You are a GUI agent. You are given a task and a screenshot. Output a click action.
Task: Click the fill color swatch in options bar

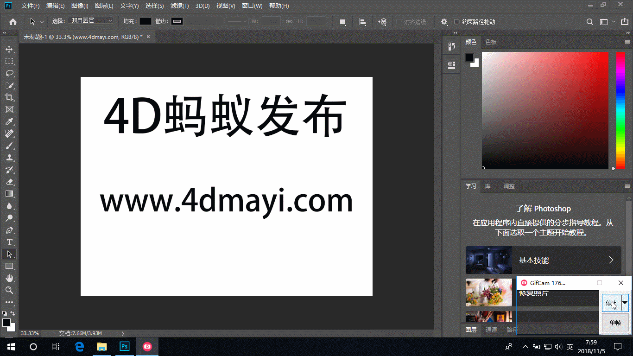click(x=146, y=21)
